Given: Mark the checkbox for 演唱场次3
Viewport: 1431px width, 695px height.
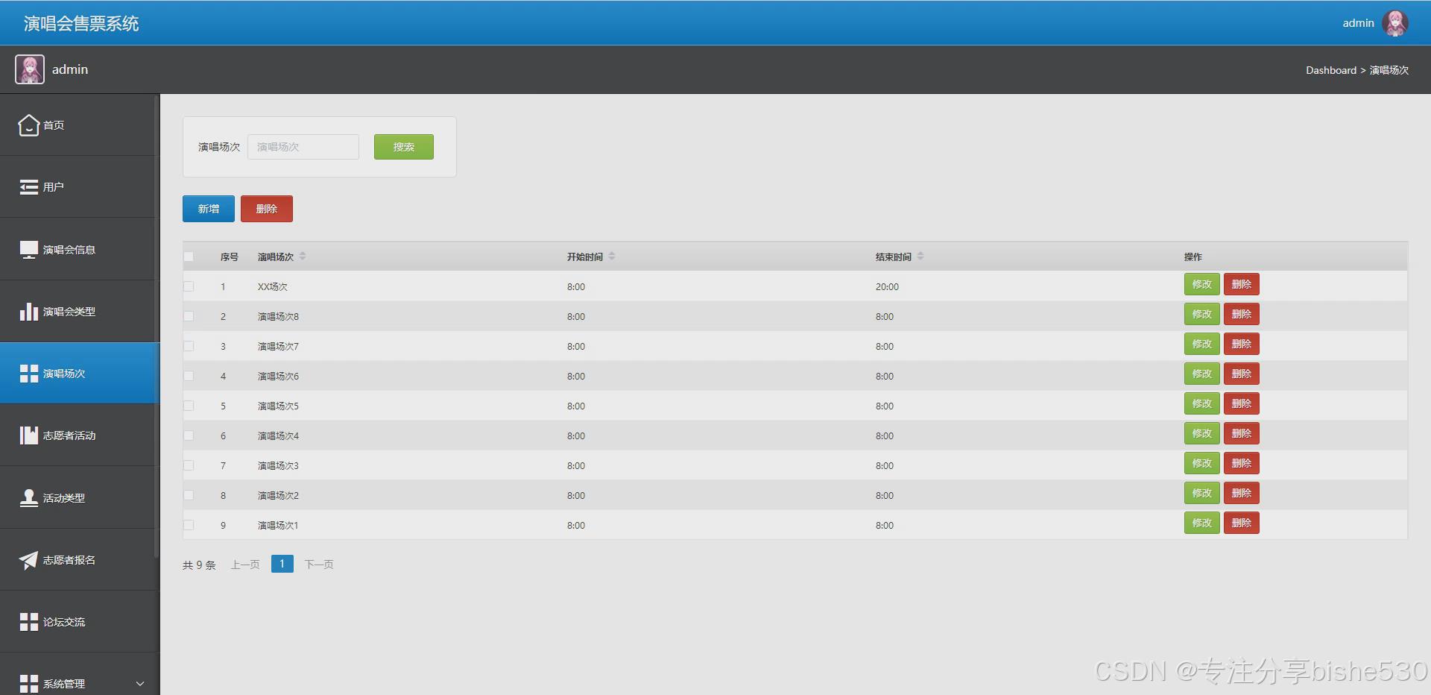Looking at the screenshot, I should 189,465.
